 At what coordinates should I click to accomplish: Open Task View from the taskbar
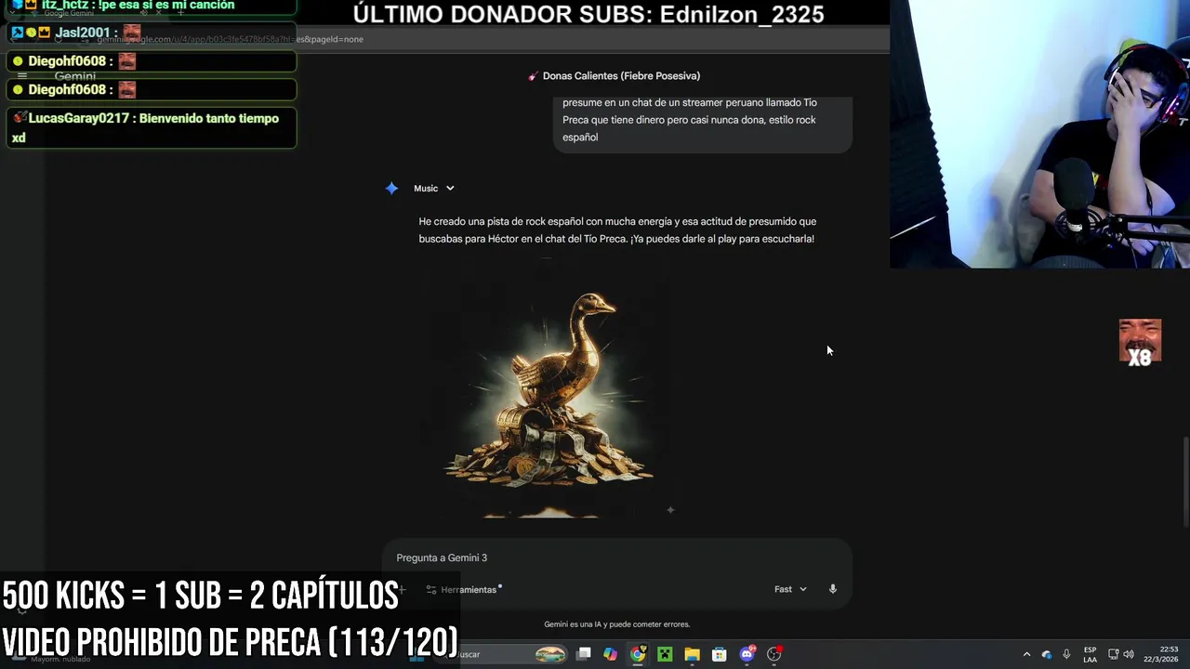pyautogui.click(x=583, y=654)
